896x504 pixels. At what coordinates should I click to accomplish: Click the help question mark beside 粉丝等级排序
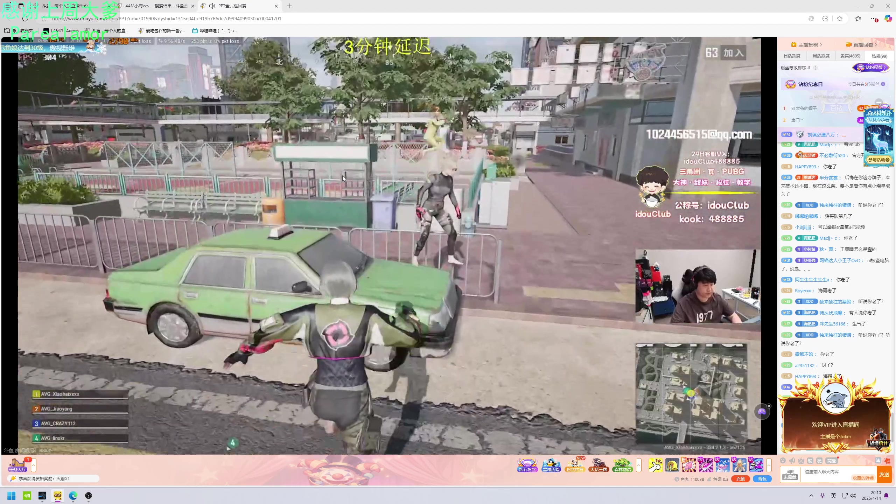point(815,68)
